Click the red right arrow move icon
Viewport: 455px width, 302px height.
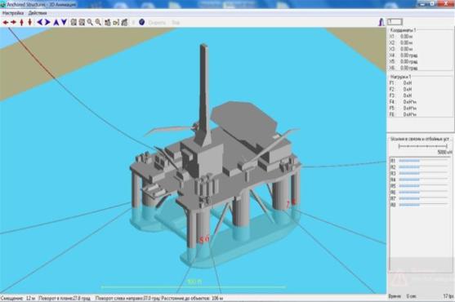(13, 22)
